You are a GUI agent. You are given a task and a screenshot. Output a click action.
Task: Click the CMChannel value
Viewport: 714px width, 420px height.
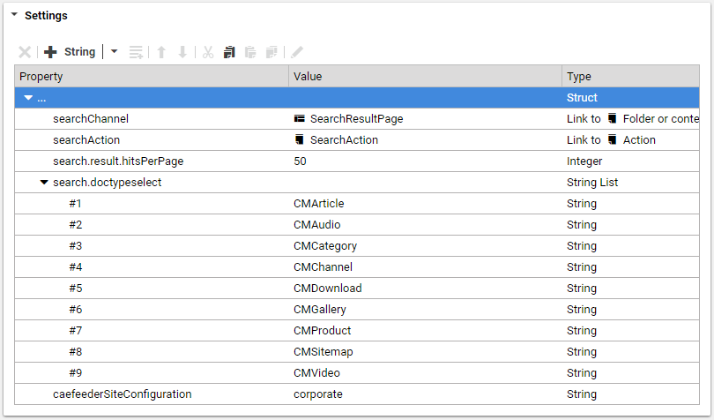(323, 267)
